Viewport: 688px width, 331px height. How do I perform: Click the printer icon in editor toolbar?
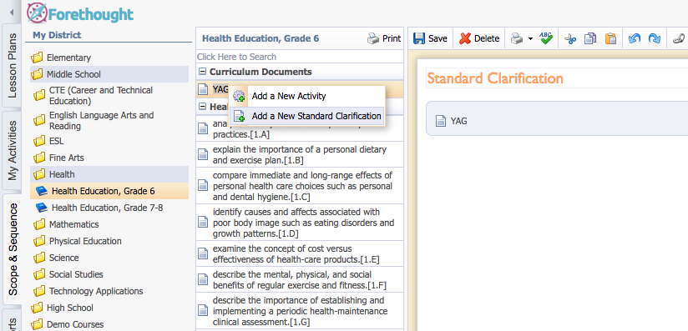tap(517, 38)
